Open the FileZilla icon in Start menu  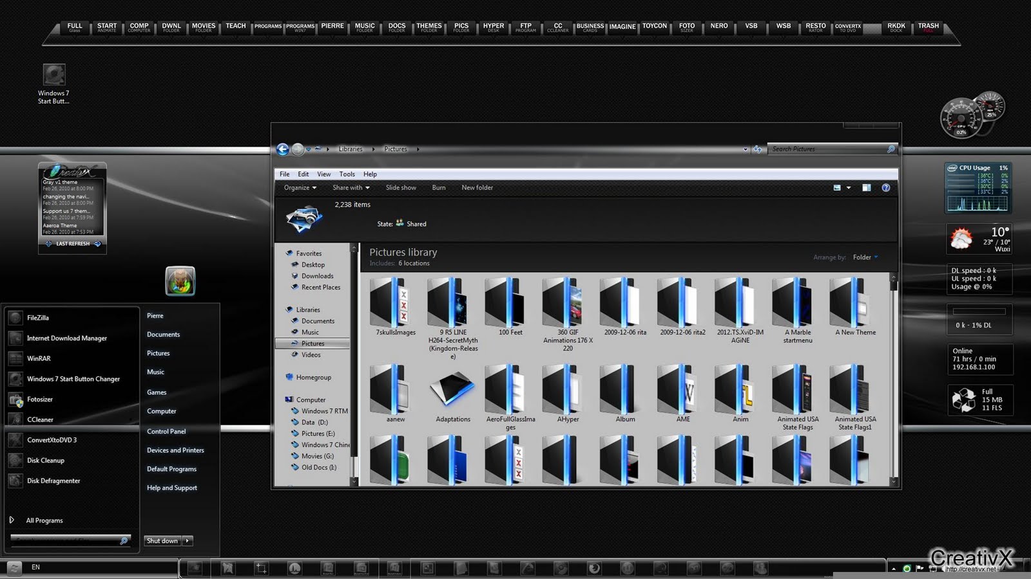pyautogui.click(x=15, y=318)
